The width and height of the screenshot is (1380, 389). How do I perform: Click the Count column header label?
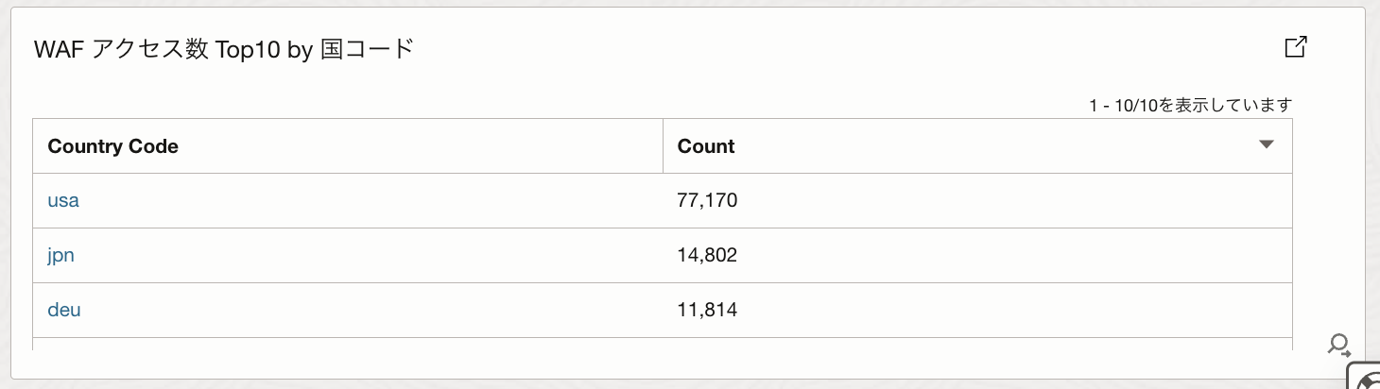pos(706,146)
